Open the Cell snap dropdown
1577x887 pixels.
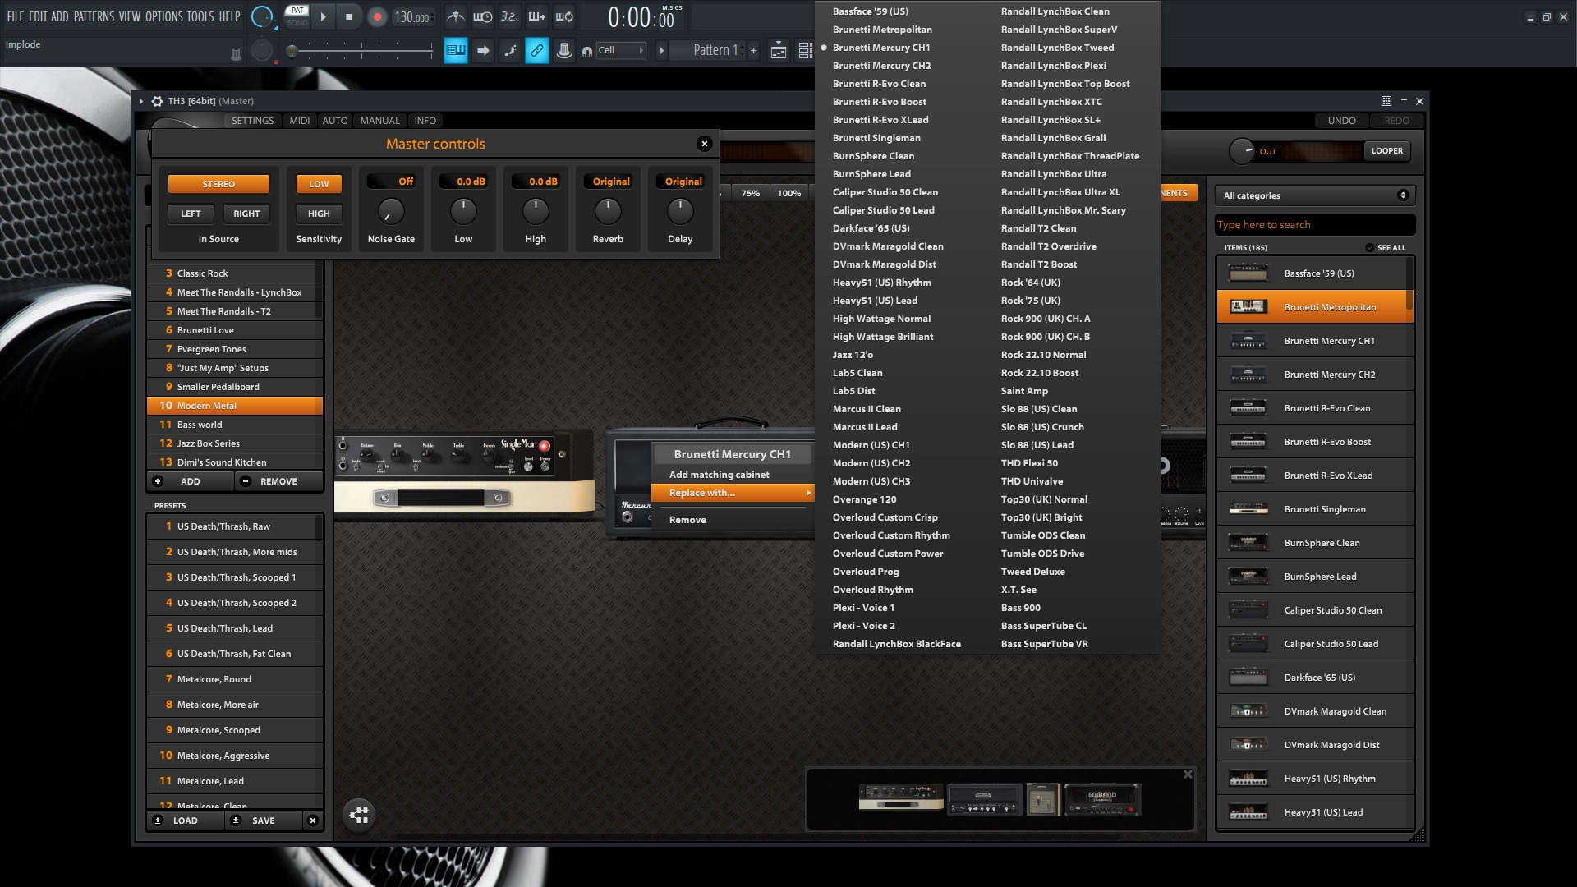pyautogui.click(x=621, y=51)
